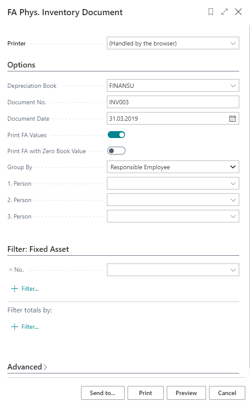
Task: Turn off Print FA Values toggle
Action: tap(116, 135)
